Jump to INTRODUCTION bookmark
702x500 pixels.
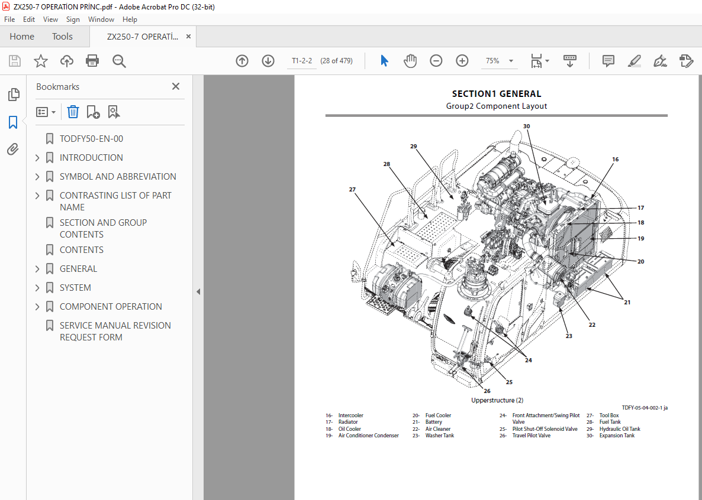91,157
